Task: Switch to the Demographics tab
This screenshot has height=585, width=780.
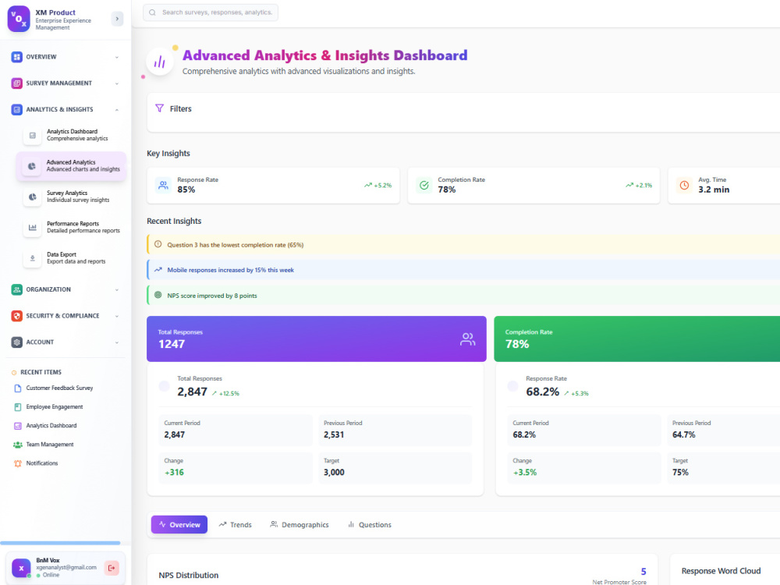Action: [300, 524]
